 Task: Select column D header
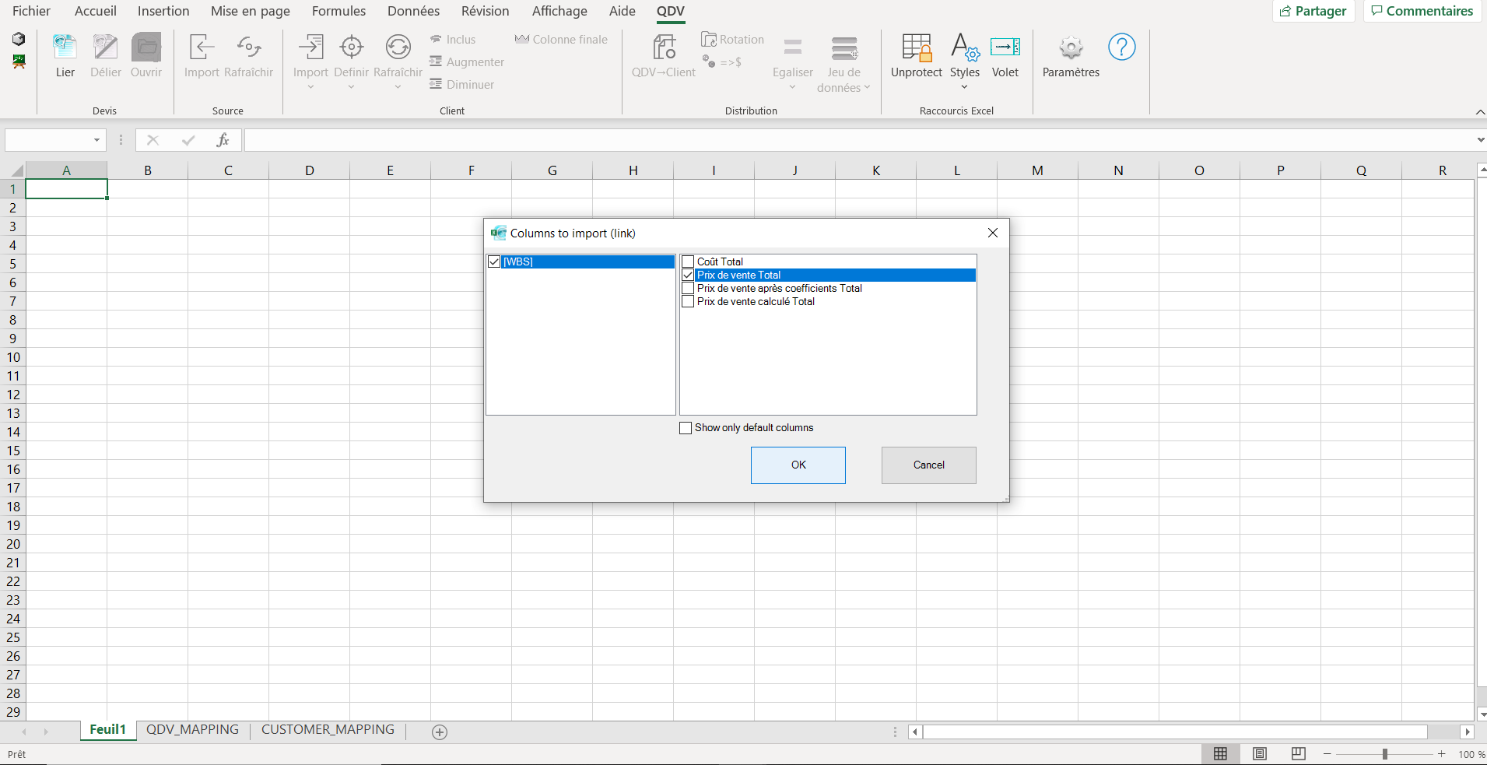click(x=309, y=170)
